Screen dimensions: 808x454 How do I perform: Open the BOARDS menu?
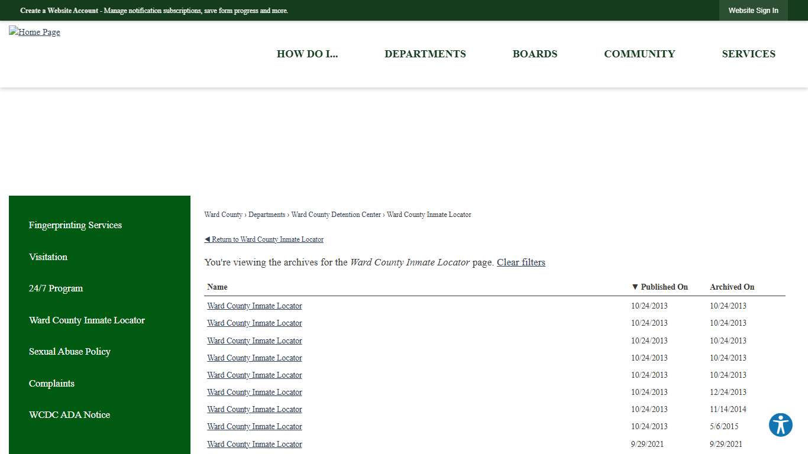click(535, 54)
